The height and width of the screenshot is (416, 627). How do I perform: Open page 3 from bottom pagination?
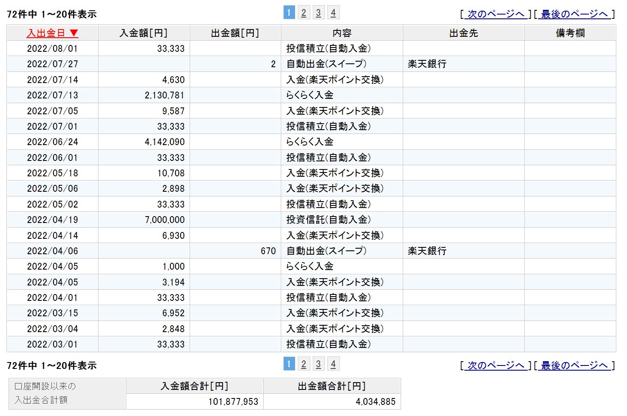(318, 364)
